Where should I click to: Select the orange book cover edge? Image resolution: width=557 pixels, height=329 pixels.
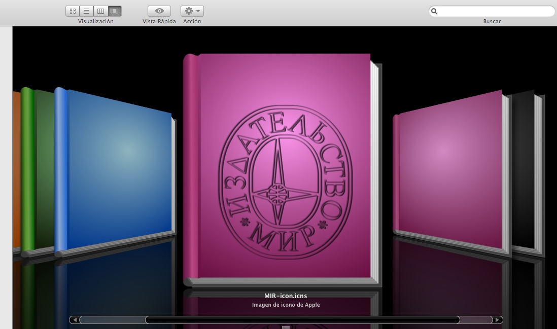click(x=17, y=172)
